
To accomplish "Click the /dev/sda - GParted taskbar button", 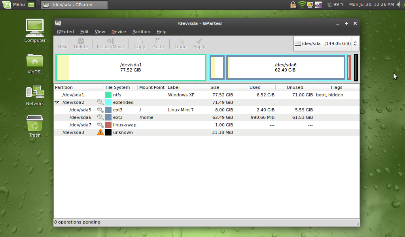I will 74,5.
